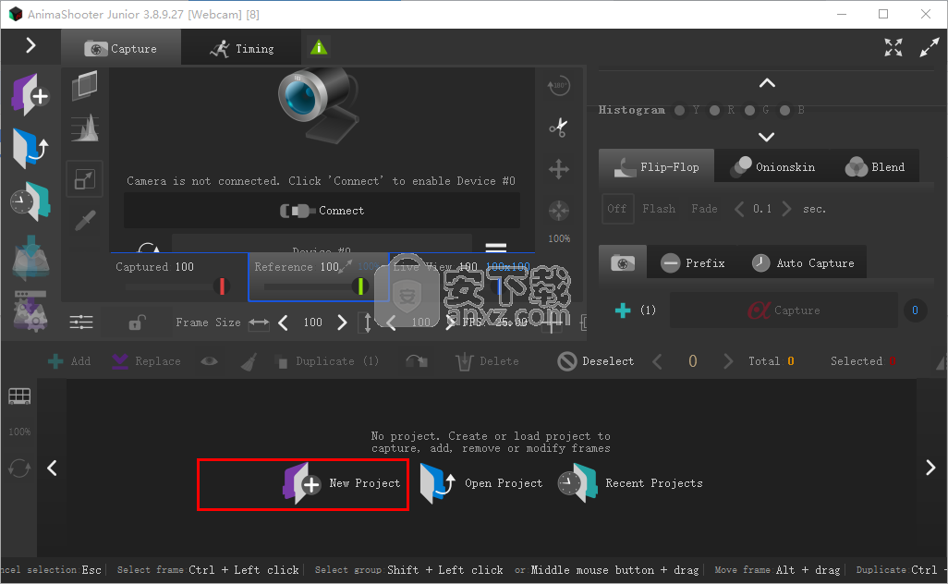Toggle histogram B channel

point(784,110)
